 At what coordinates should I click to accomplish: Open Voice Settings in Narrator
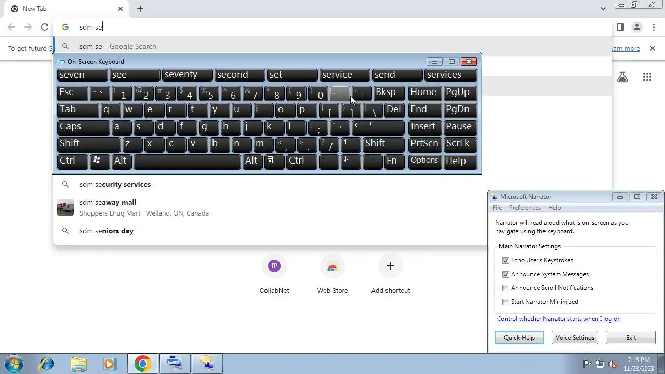coord(575,338)
